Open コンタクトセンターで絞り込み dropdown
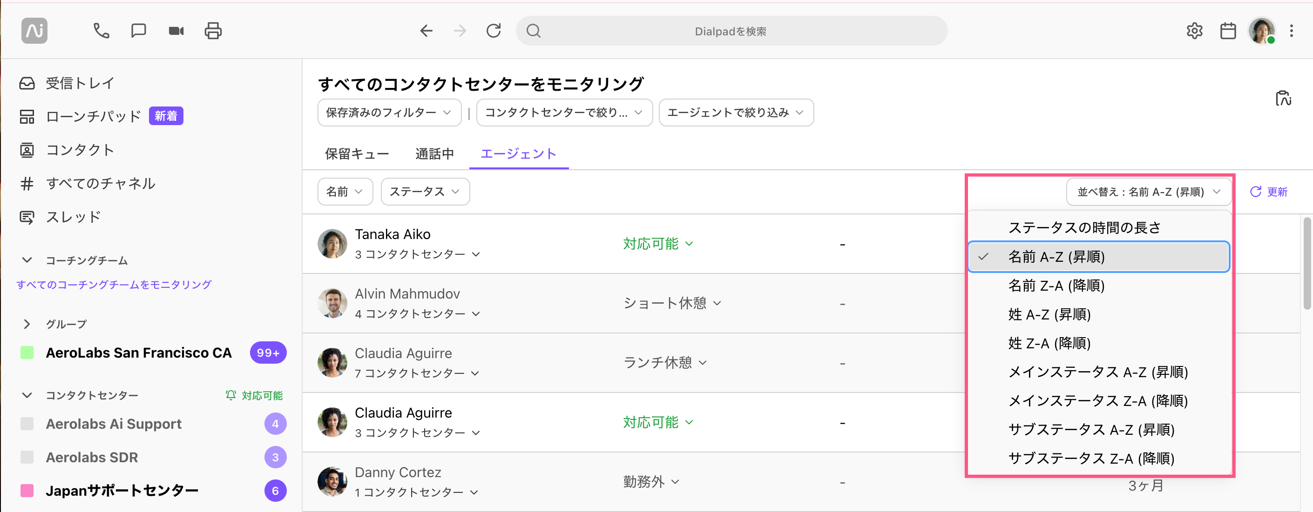The height and width of the screenshot is (512, 1313). pos(564,113)
